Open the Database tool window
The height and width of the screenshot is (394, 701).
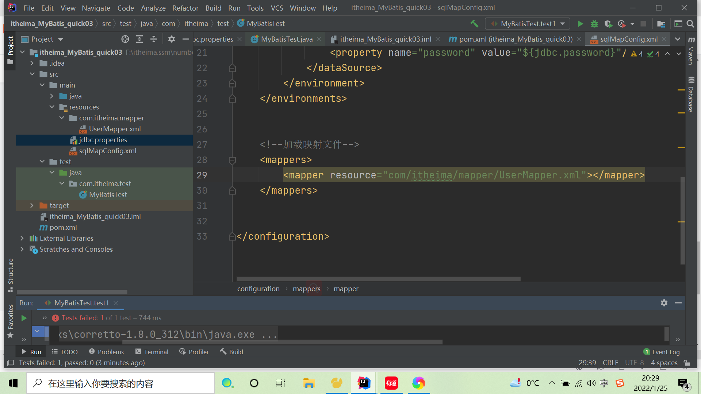690,98
